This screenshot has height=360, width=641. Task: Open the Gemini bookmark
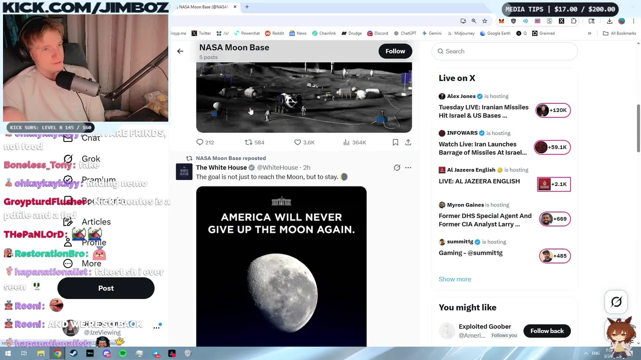(431, 33)
